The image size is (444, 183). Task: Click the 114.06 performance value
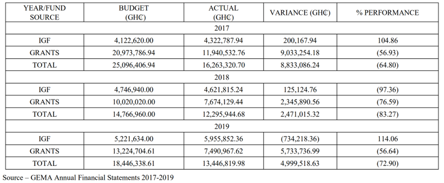pyautogui.click(x=387, y=139)
